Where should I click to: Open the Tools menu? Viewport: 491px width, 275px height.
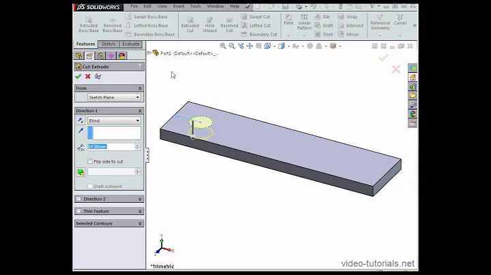coord(196,6)
